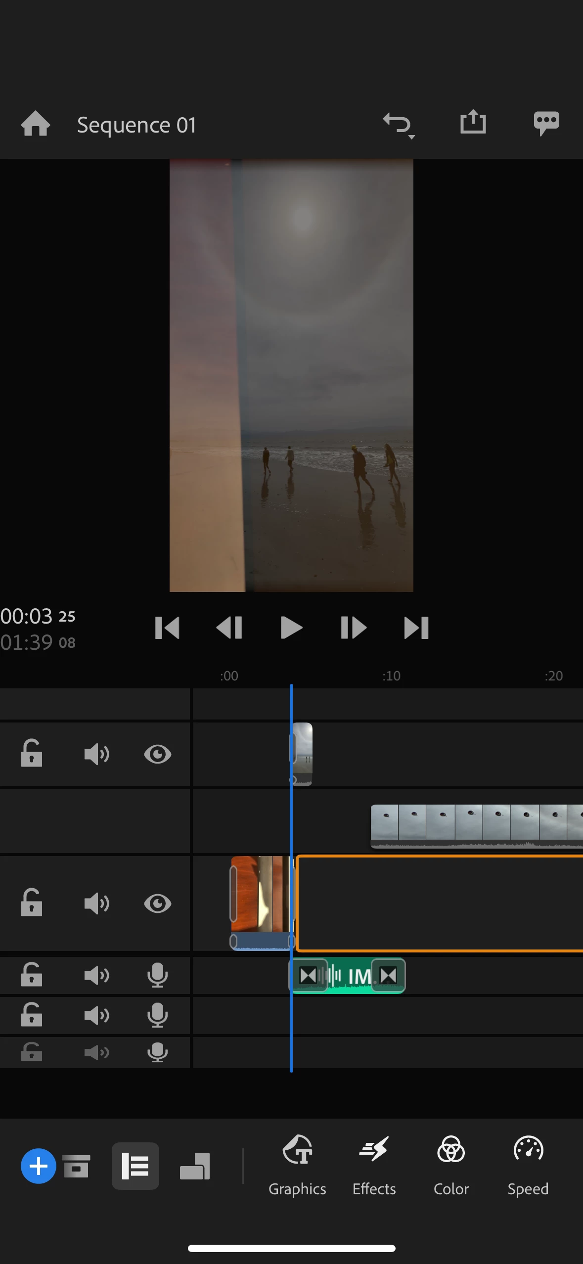The image size is (583, 1264).
Task: Mute the upper video track audio
Action: (96, 754)
